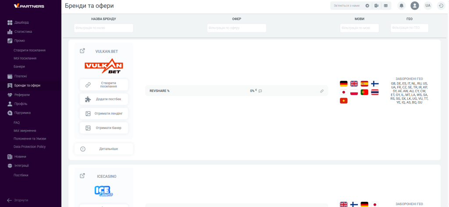
Task: Click Створити посилання button for VULKAN.BET
Action: 104,85
